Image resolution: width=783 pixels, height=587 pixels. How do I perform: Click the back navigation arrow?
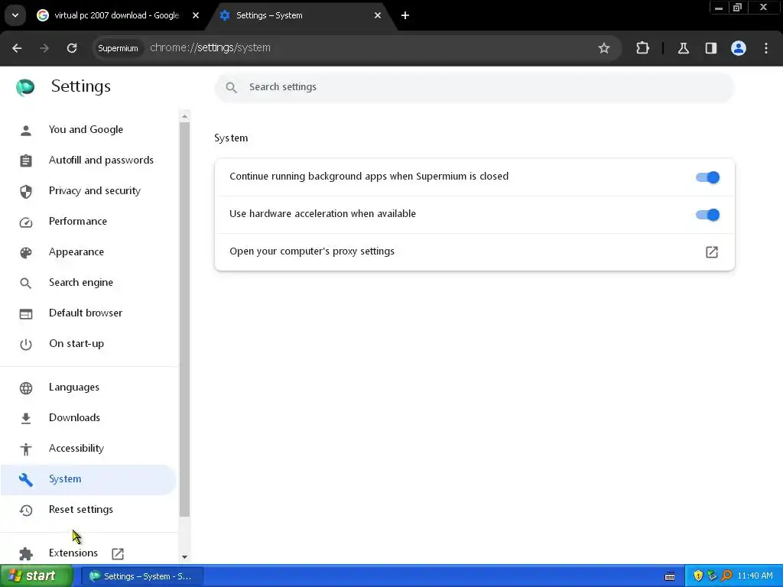(x=17, y=48)
